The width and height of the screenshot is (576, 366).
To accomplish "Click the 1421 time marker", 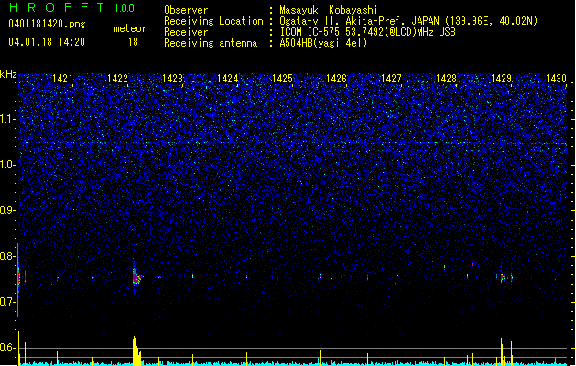I will click(62, 79).
